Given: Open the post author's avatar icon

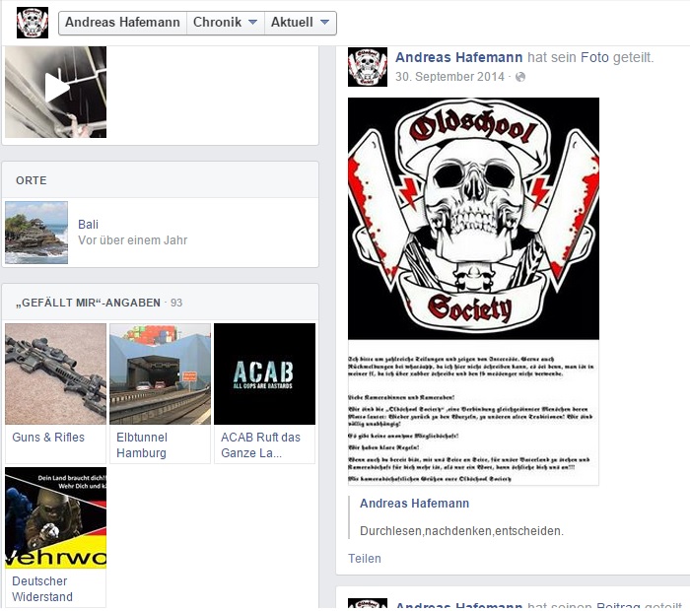Looking at the screenshot, I should tap(367, 67).
